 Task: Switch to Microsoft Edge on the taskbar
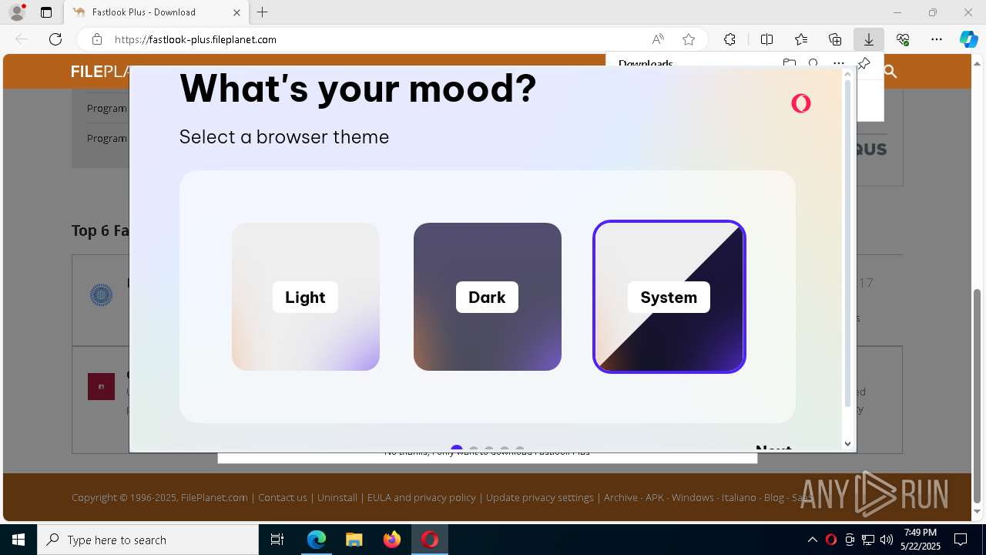(317, 540)
